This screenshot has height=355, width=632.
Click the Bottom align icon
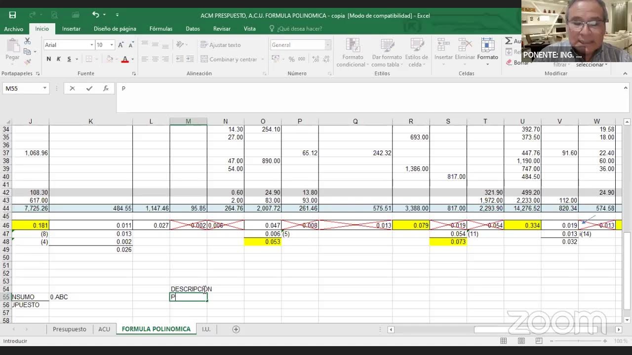tap(165, 45)
